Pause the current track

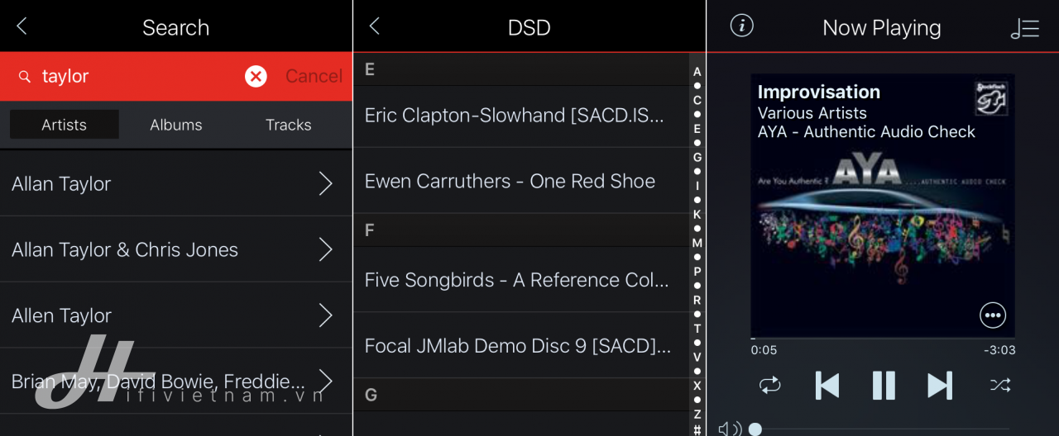click(x=884, y=385)
